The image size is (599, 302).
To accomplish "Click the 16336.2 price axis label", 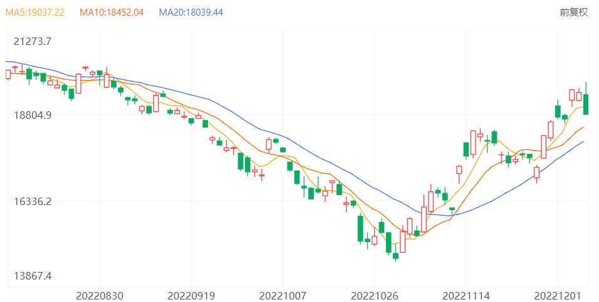I will point(33,201).
